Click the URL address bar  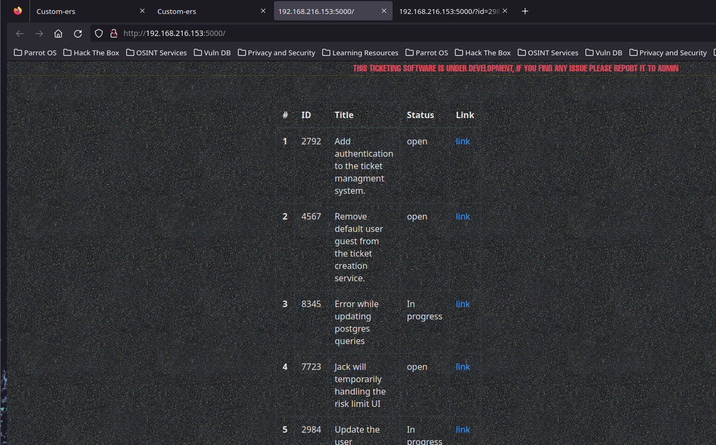[376, 33]
